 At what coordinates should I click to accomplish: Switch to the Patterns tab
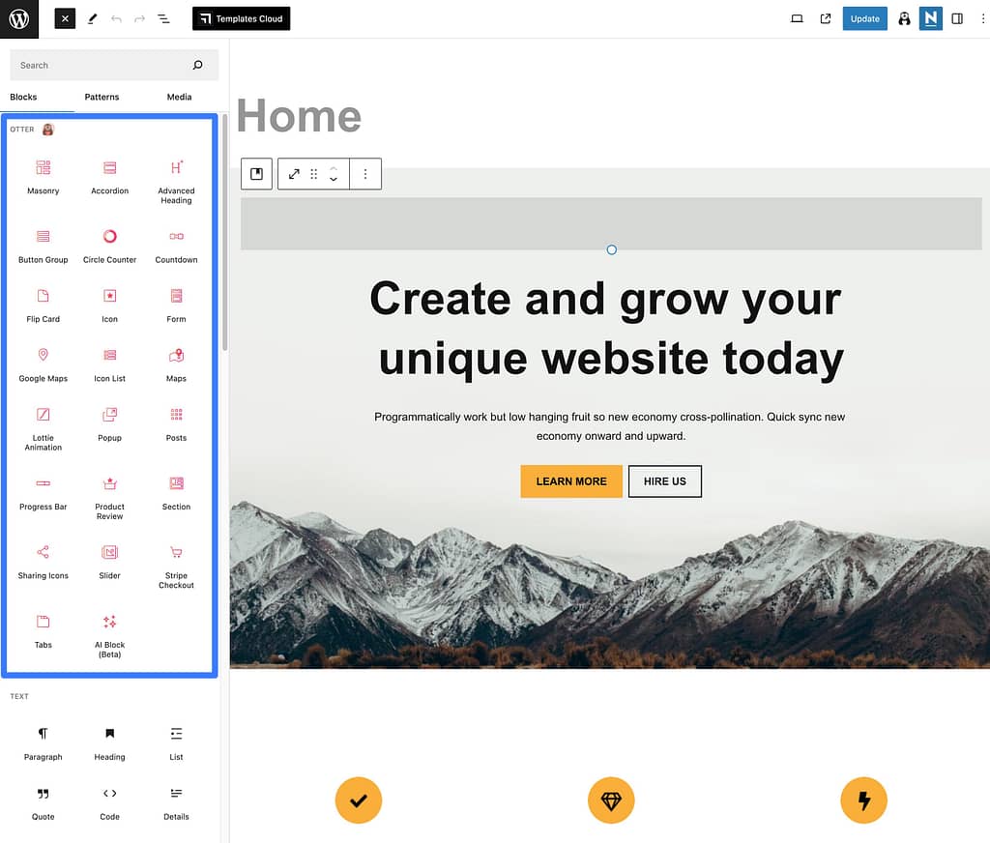(102, 98)
